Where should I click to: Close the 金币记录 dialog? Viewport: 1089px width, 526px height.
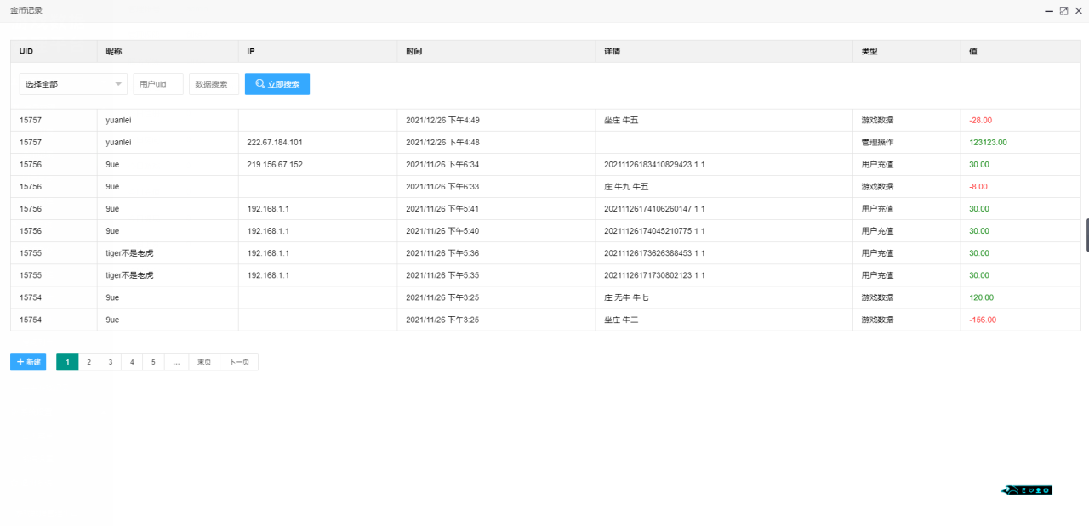pos(1078,11)
